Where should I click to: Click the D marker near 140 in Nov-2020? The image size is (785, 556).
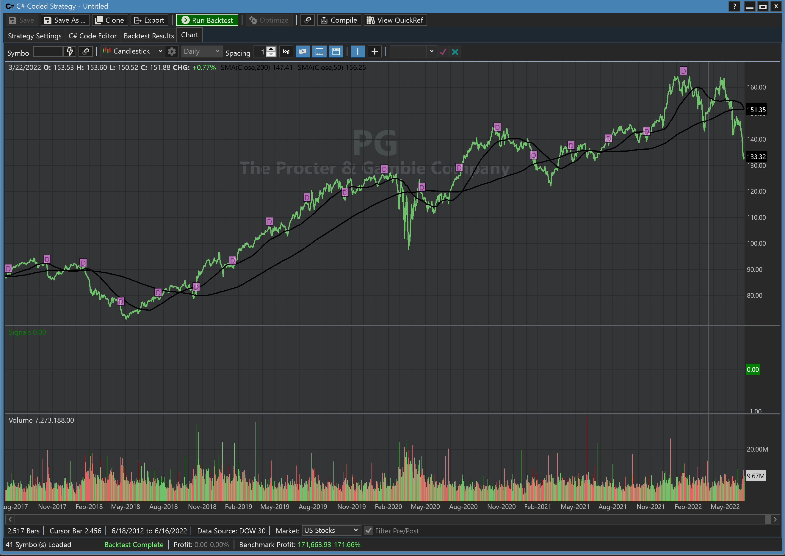(x=497, y=127)
